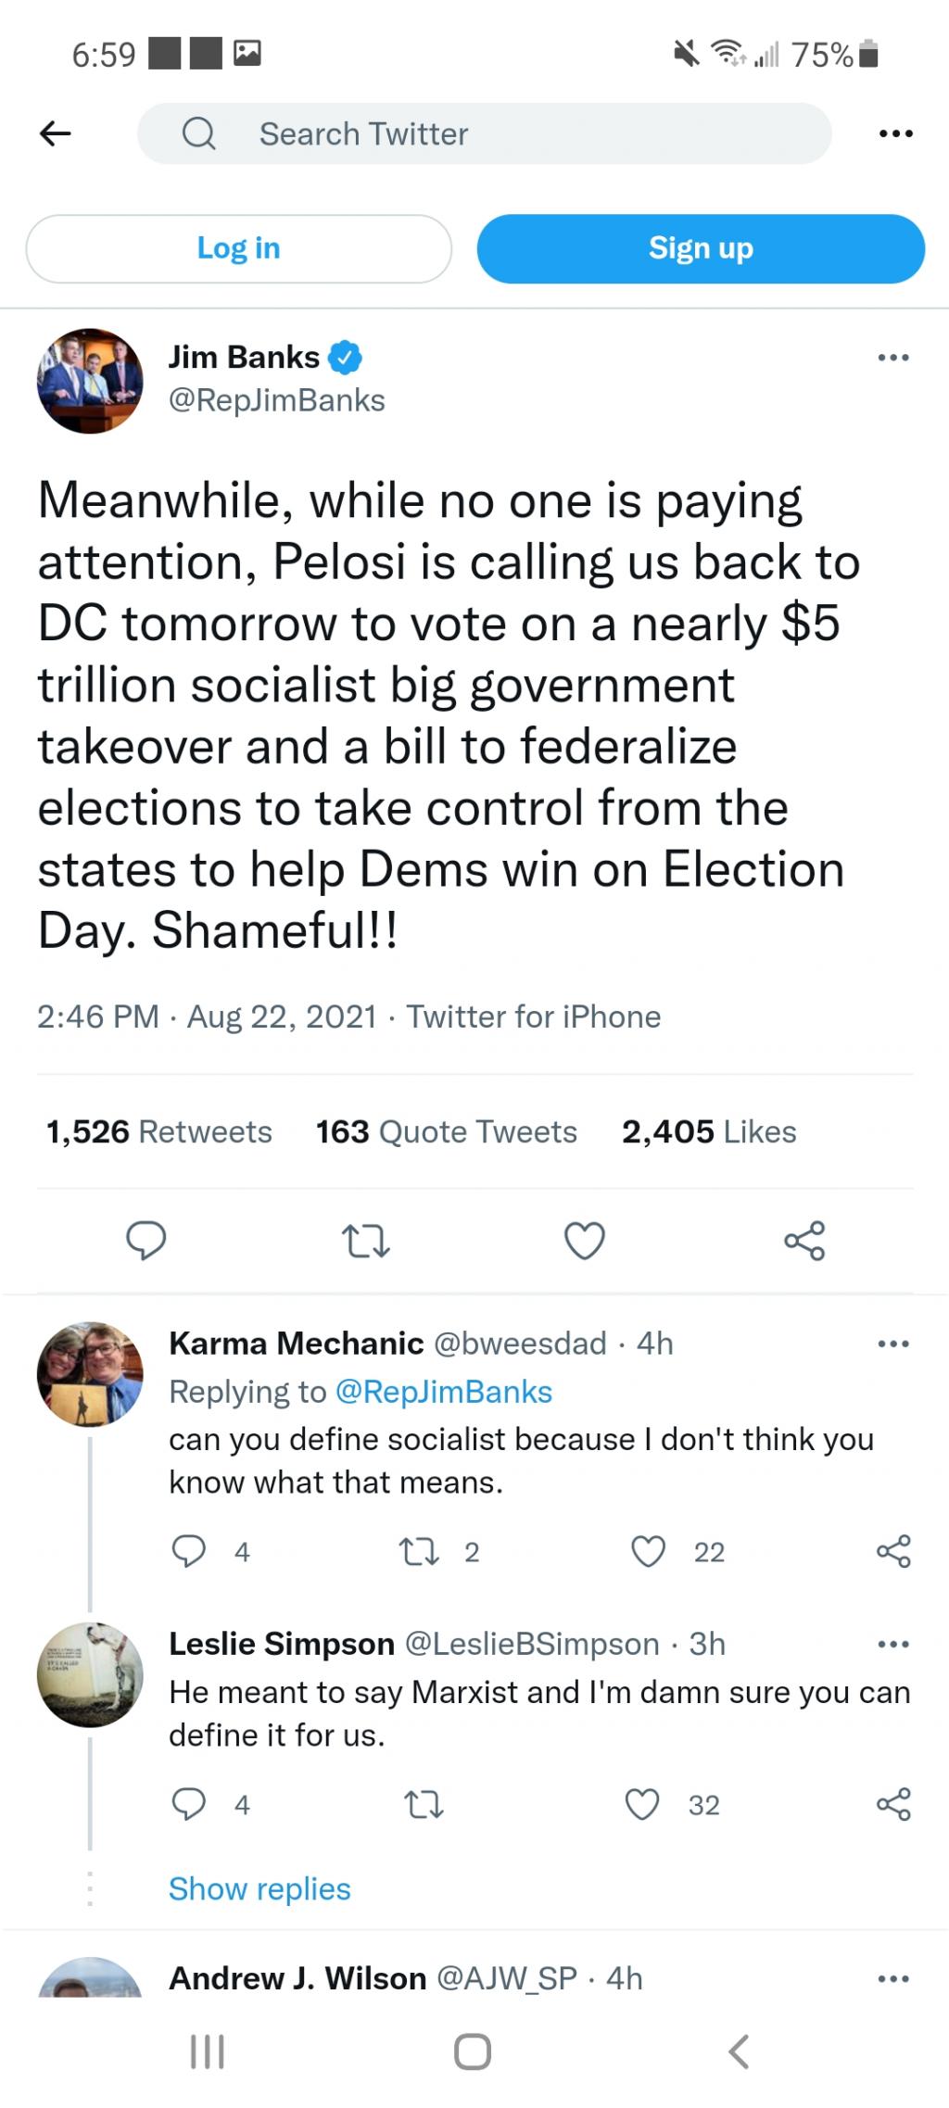
Task: Expand more options on Karma Mechanic reply
Action: coord(892,1344)
